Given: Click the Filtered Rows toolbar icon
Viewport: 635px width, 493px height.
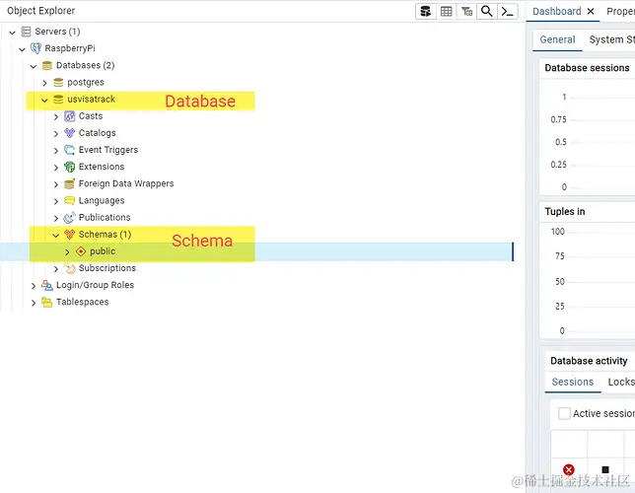Looking at the screenshot, I should point(467,12).
